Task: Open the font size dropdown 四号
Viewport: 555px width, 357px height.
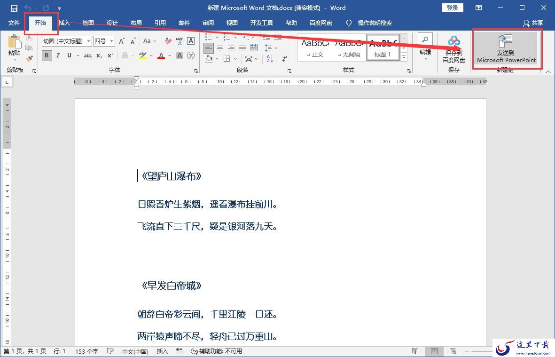Action: click(104, 41)
